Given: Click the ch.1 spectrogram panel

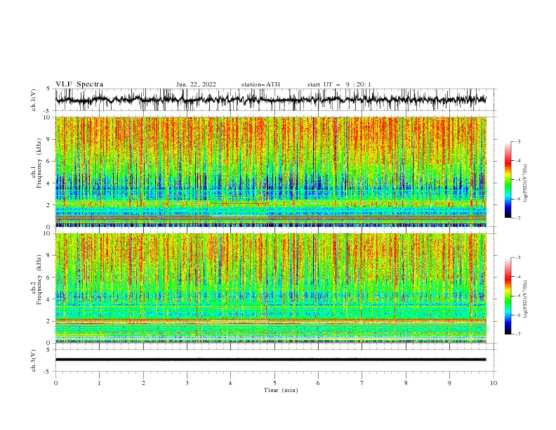Looking at the screenshot, I should point(271,171).
